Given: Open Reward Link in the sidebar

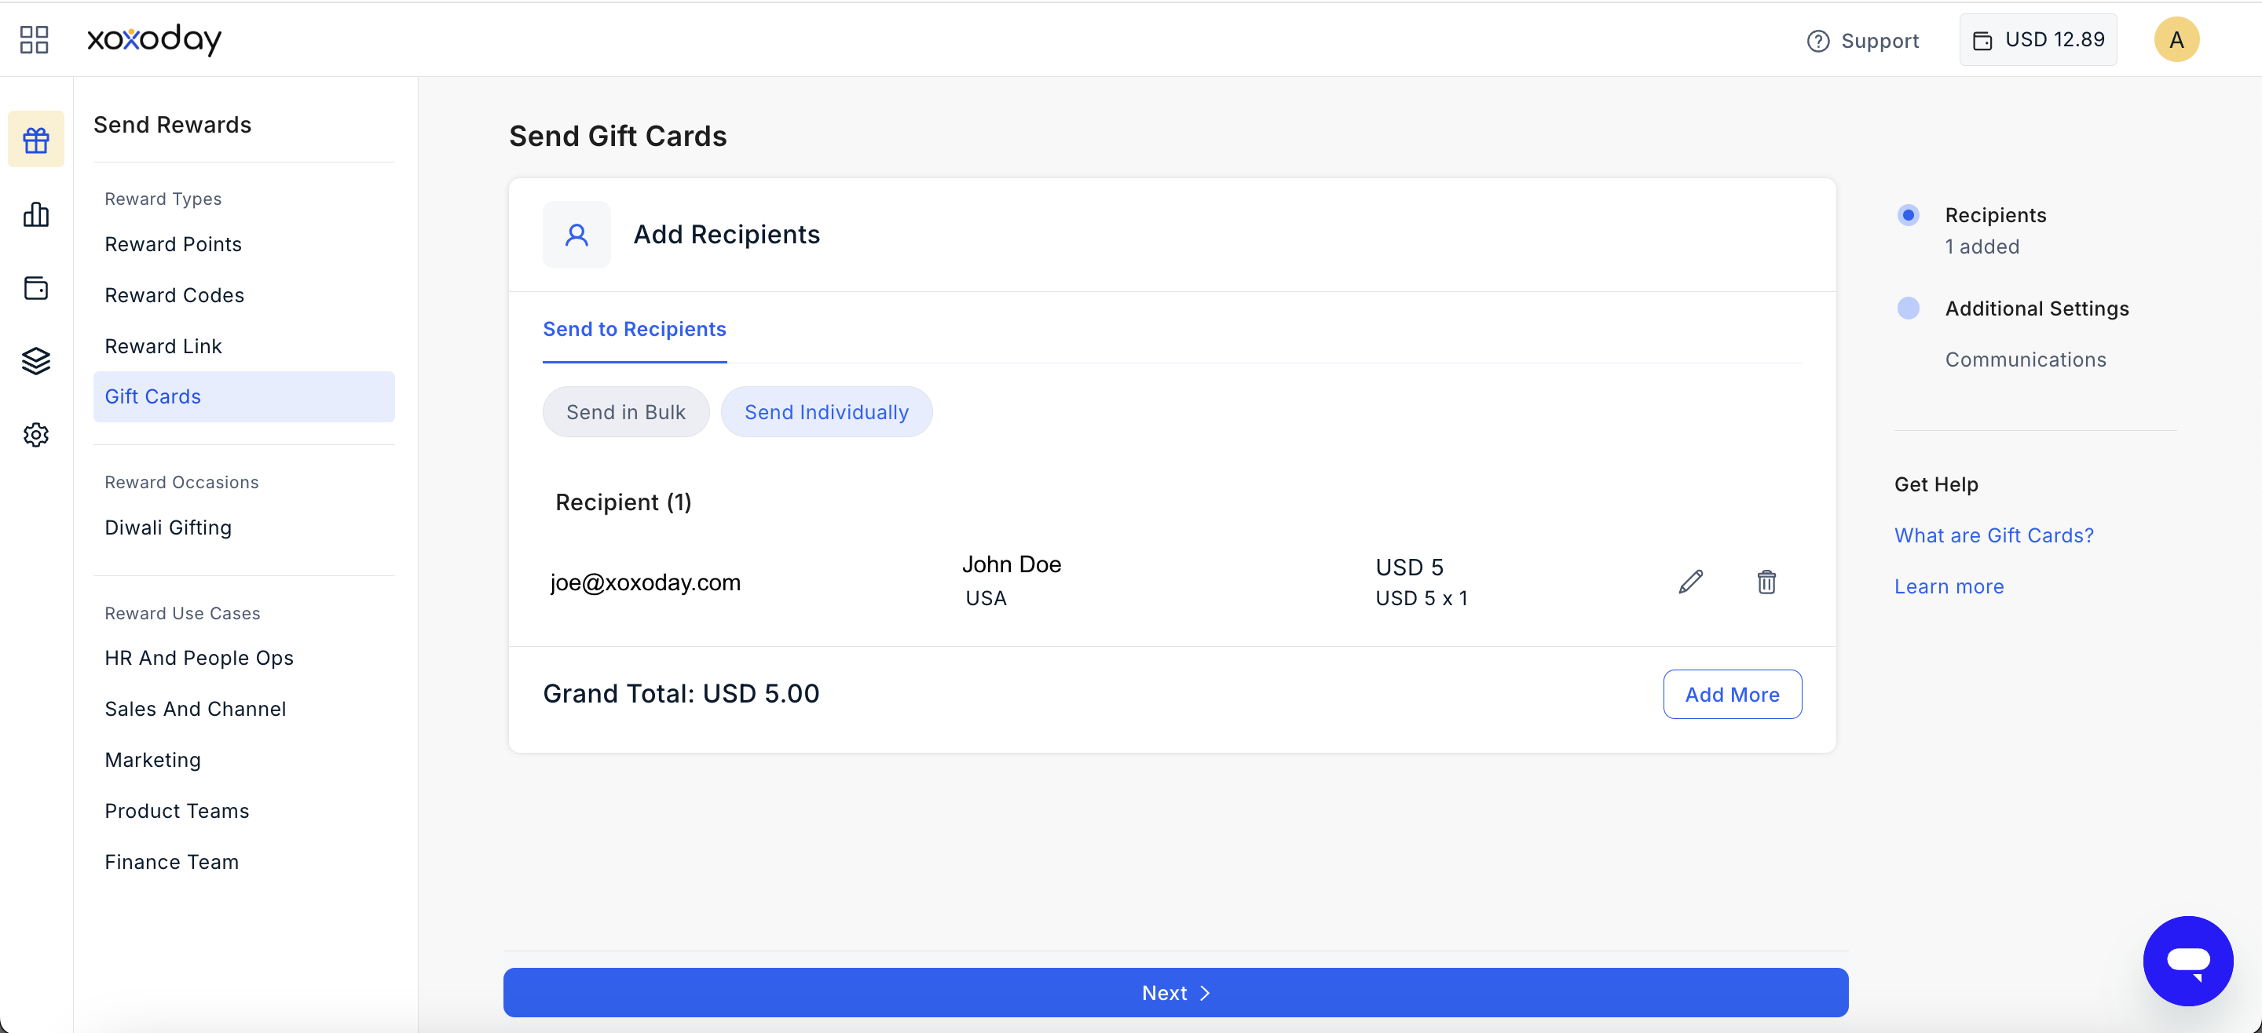Looking at the screenshot, I should pos(163,346).
